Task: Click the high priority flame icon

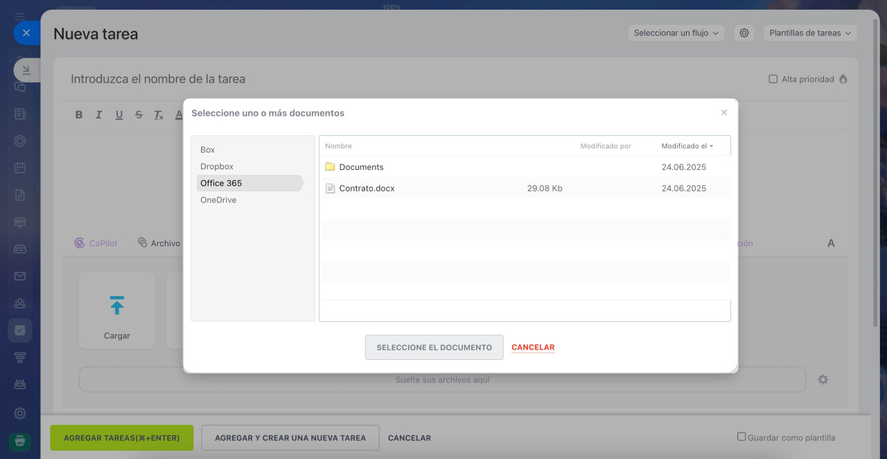Action: click(843, 79)
